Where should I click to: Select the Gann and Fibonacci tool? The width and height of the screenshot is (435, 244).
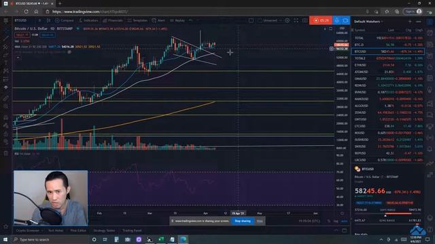(x=6, y=47)
